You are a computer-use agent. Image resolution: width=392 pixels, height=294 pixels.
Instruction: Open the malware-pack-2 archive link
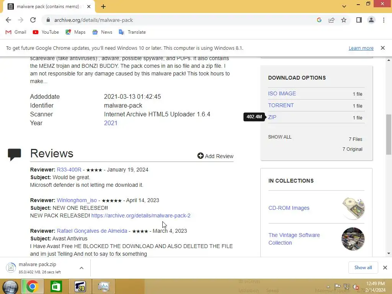141,216
